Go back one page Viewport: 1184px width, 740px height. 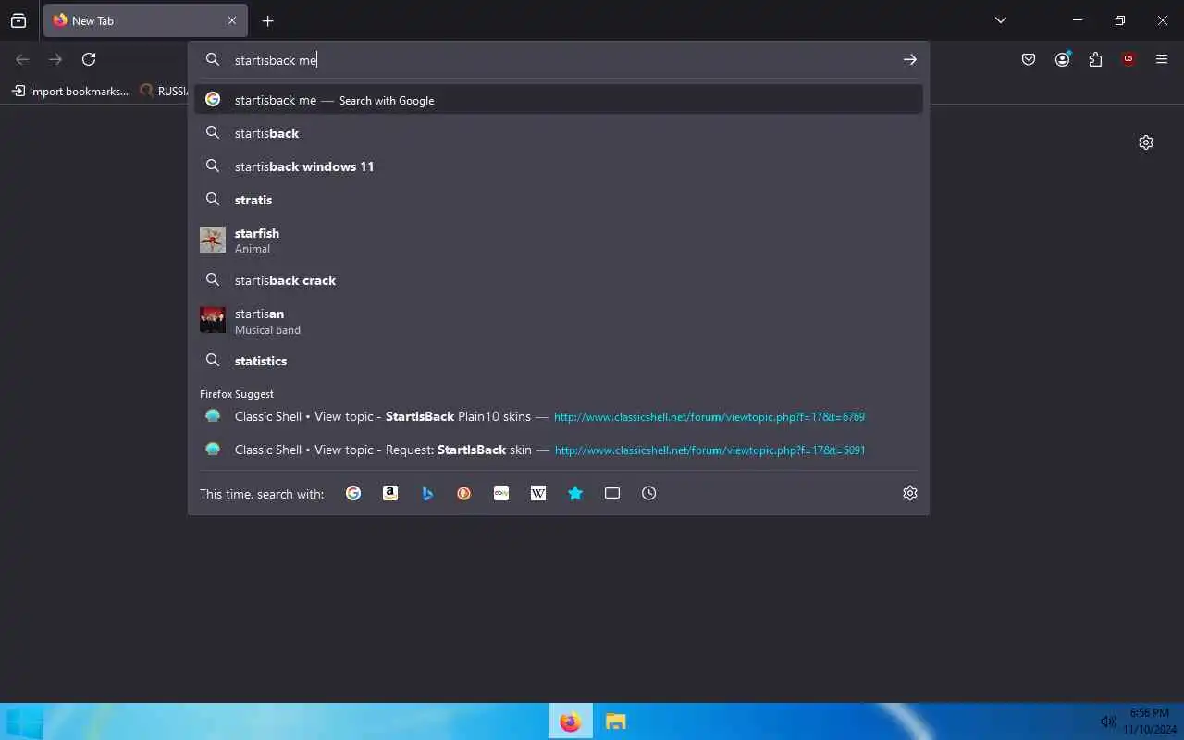[x=22, y=59]
